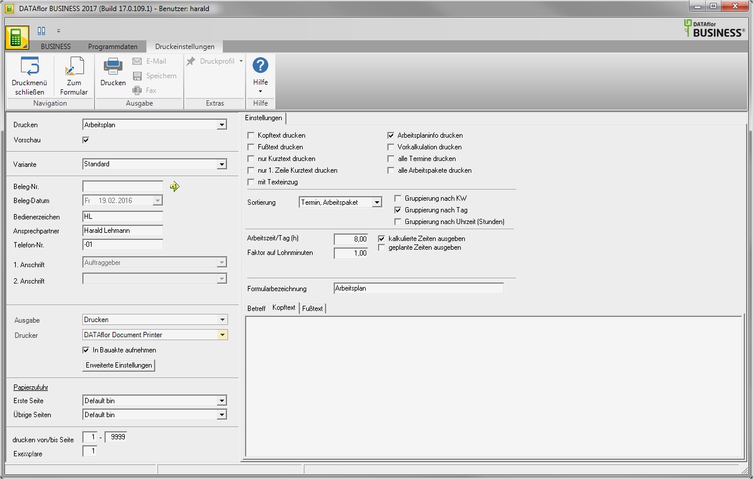
Task: Expand the Hilfe dropdown arrow
Action: coord(260,92)
